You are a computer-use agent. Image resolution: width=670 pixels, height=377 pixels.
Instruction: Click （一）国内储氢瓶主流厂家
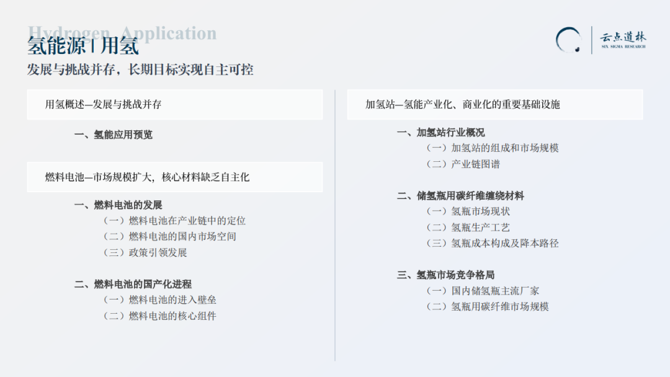(483, 291)
